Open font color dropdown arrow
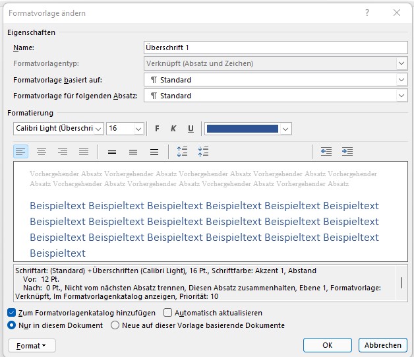The width and height of the screenshot is (414, 357). [285, 129]
